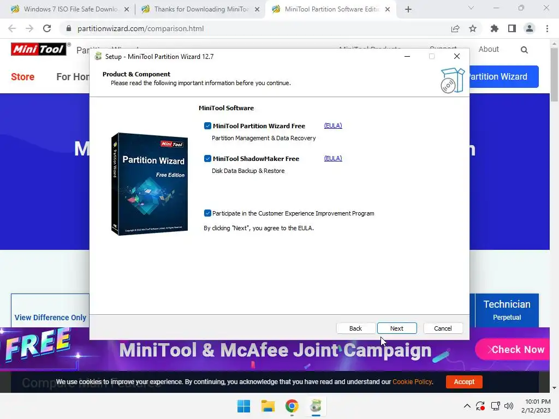559x419 pixels.
Task: Click the website search magnifier
Action: 524,50
